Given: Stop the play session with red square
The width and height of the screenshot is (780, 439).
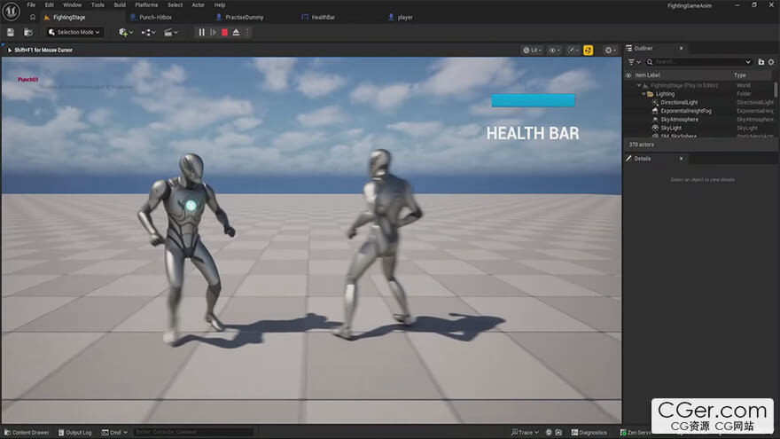Looking at the screenshot, I should (x=224, y=33).
